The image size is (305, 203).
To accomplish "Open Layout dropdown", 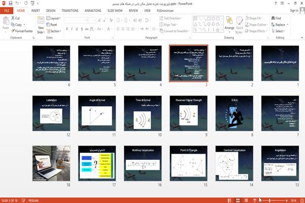I will pos(53,18).
